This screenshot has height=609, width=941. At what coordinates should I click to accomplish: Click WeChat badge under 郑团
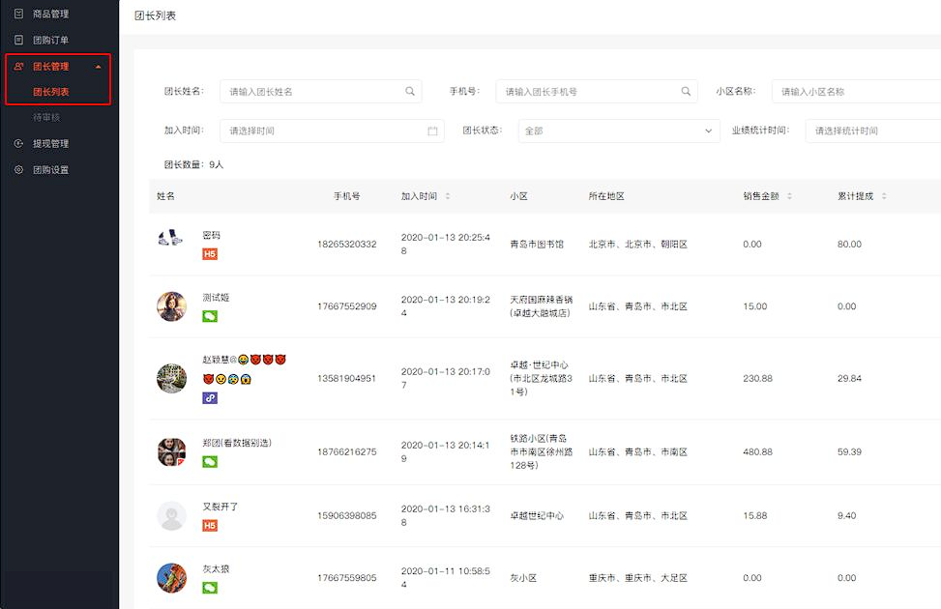click(210, 461)
